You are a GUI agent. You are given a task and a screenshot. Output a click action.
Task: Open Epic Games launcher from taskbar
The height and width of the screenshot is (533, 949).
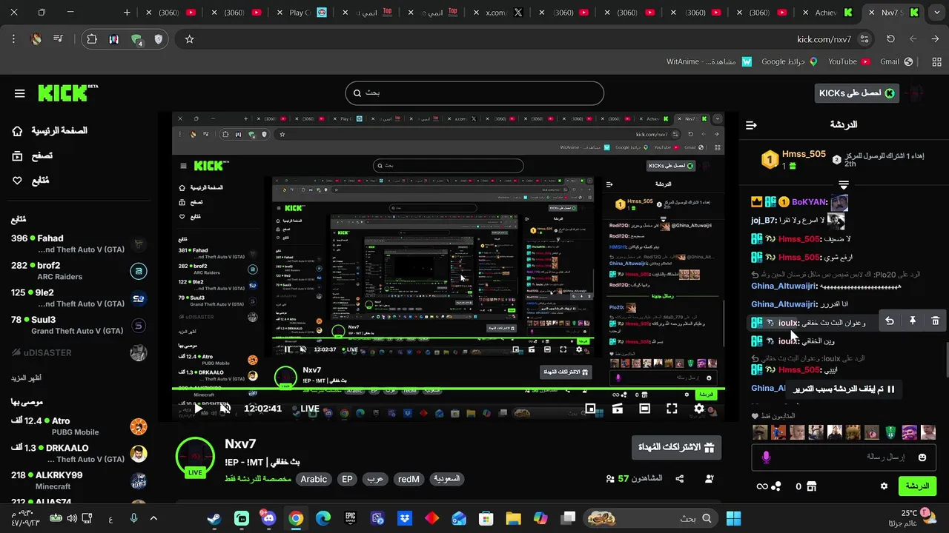tap(350, 518)
